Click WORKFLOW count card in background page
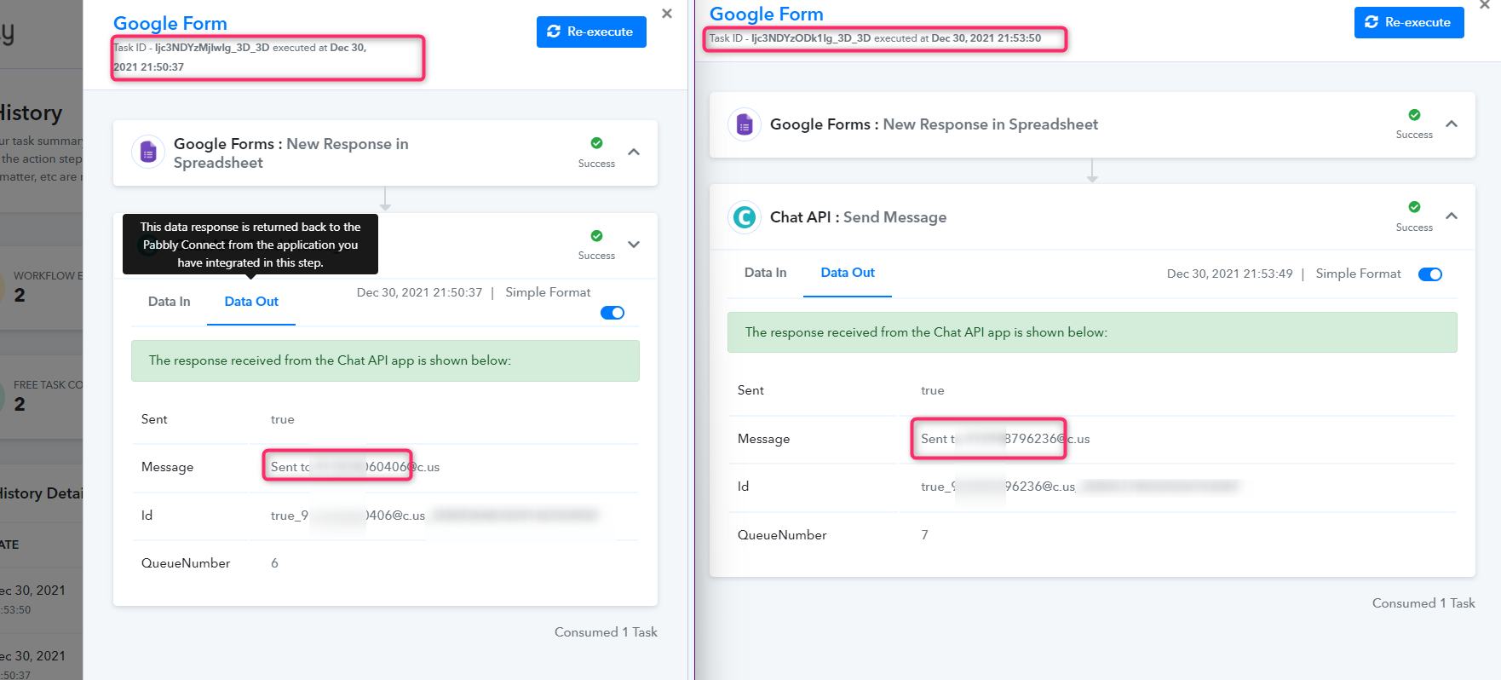The width and height of the screenshot is (1501, 680). point(42,288)
